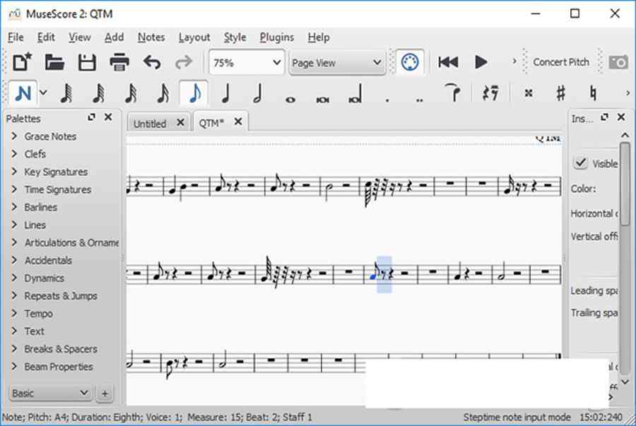The image size is (636, 426).
Task: Open note input mode dropdown arrow
Action: [x=43, y=93]
